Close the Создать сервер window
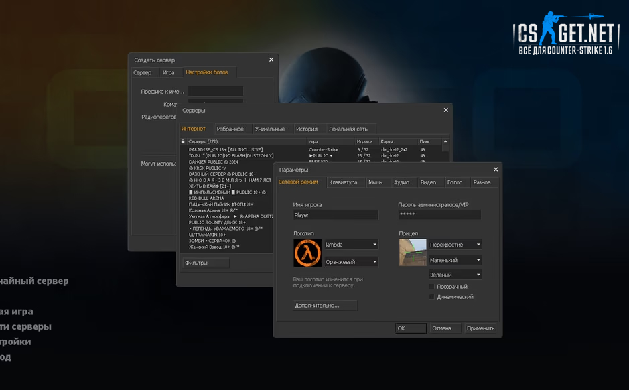Screen dimensions: 629x390 click(x=271, y=60)
